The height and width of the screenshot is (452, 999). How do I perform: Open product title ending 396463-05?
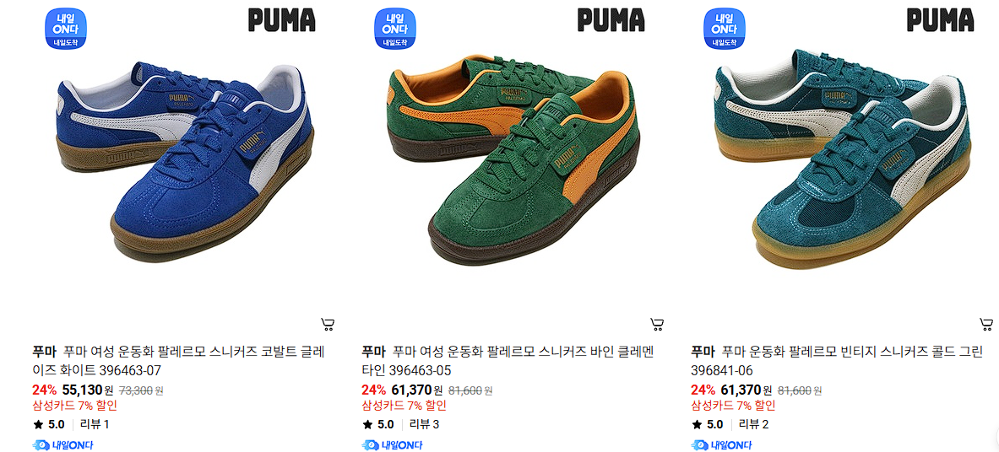coord(508,361)
